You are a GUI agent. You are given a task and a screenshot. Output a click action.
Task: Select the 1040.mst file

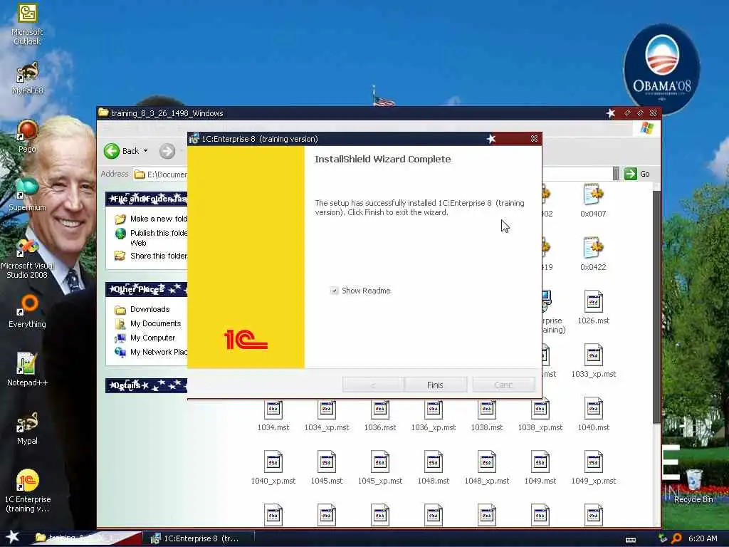click(x=593, y=415)
